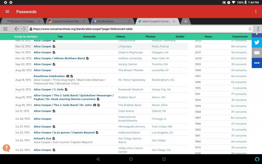Open the three-dot overflow menu in red header

(256, 12)
